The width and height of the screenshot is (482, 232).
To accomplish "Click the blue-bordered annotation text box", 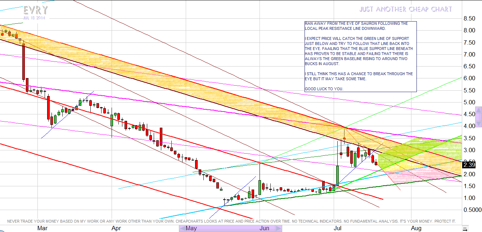I will 360,56.
